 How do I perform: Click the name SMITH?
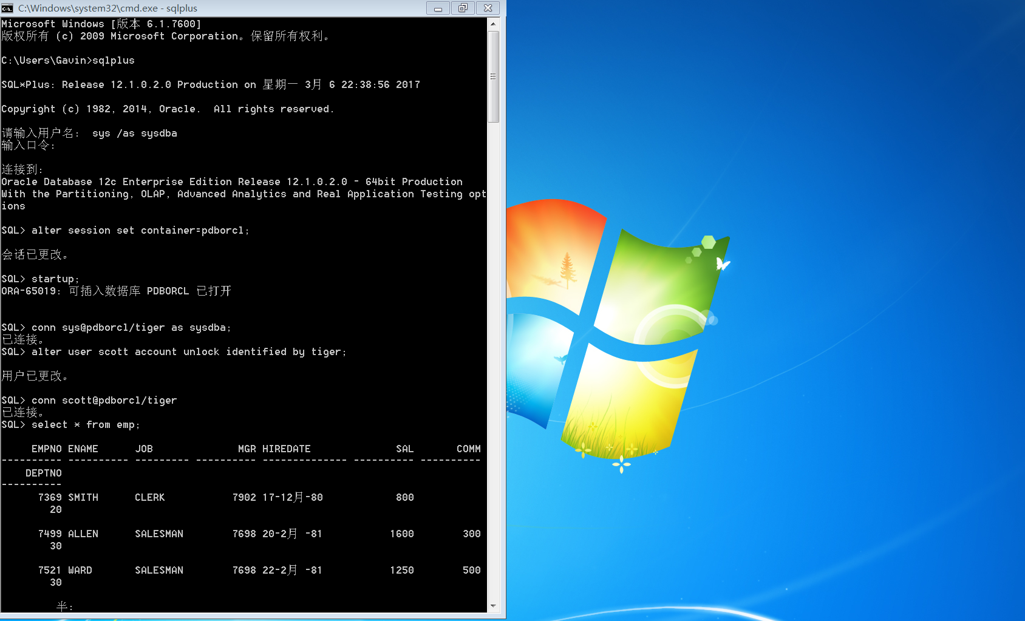83,497
